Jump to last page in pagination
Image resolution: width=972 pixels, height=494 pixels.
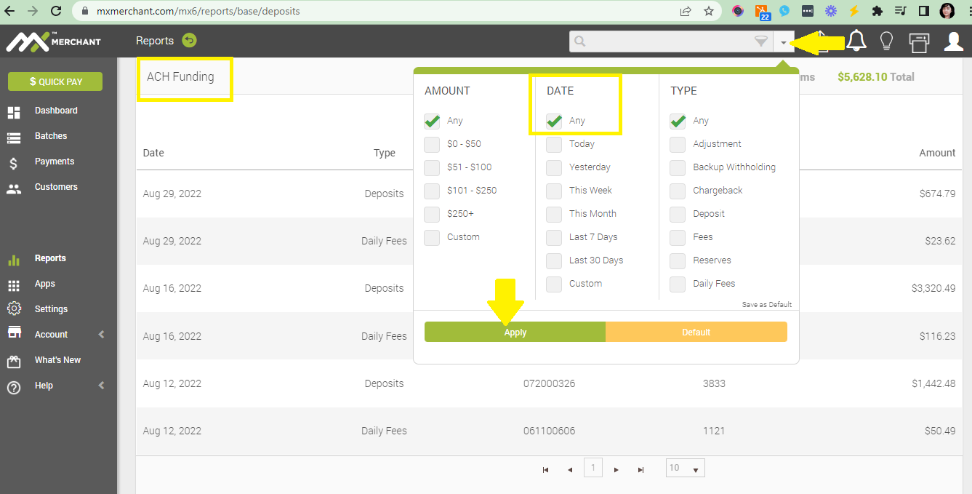(x=640, y=470)
